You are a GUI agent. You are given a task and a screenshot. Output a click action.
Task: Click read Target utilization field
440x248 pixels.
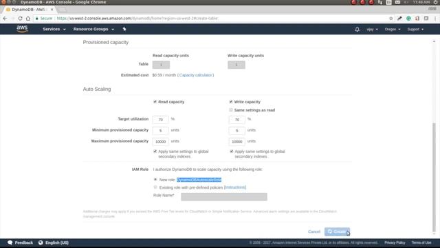coord(160,119)
